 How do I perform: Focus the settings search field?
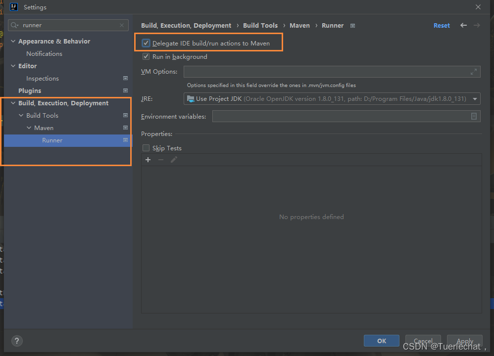(68, 25)
